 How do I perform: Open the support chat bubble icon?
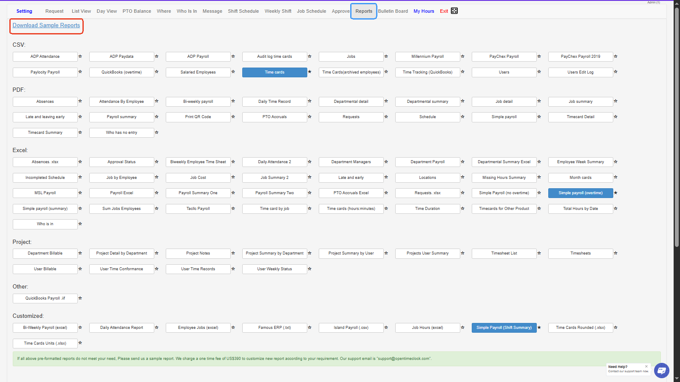pyautogui.click(x=661, y=370)
